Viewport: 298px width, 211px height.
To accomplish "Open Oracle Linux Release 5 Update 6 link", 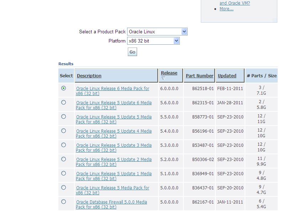I will [114, 105].
